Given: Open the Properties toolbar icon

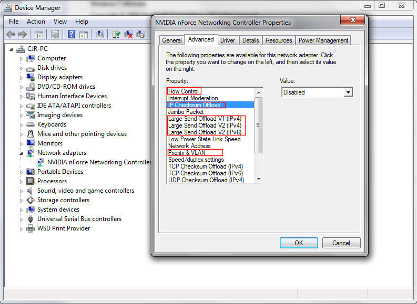Looking at the screenshot, I should pyautogui.click(x=55, y=34).
